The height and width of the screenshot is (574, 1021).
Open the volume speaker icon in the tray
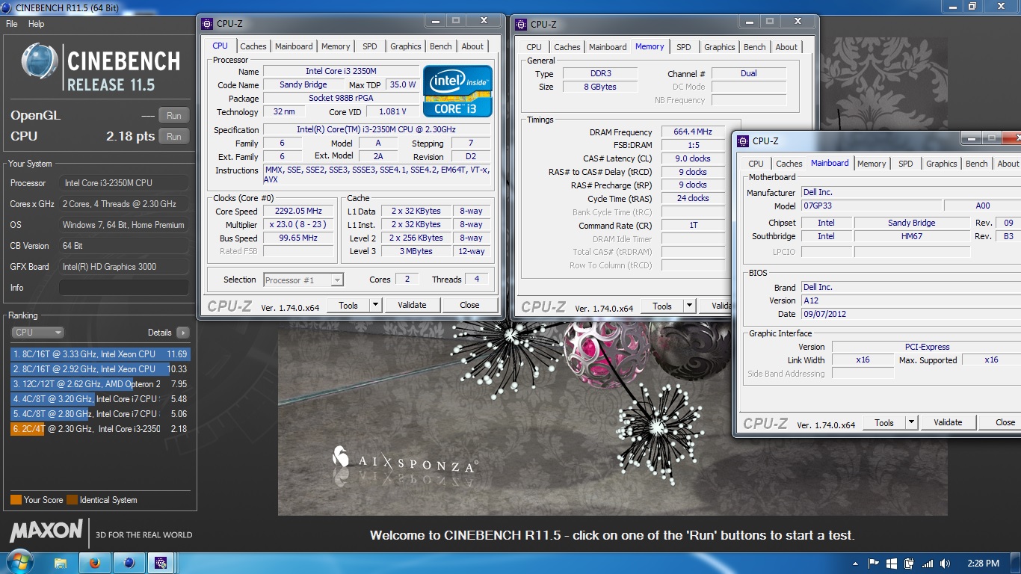946,564
